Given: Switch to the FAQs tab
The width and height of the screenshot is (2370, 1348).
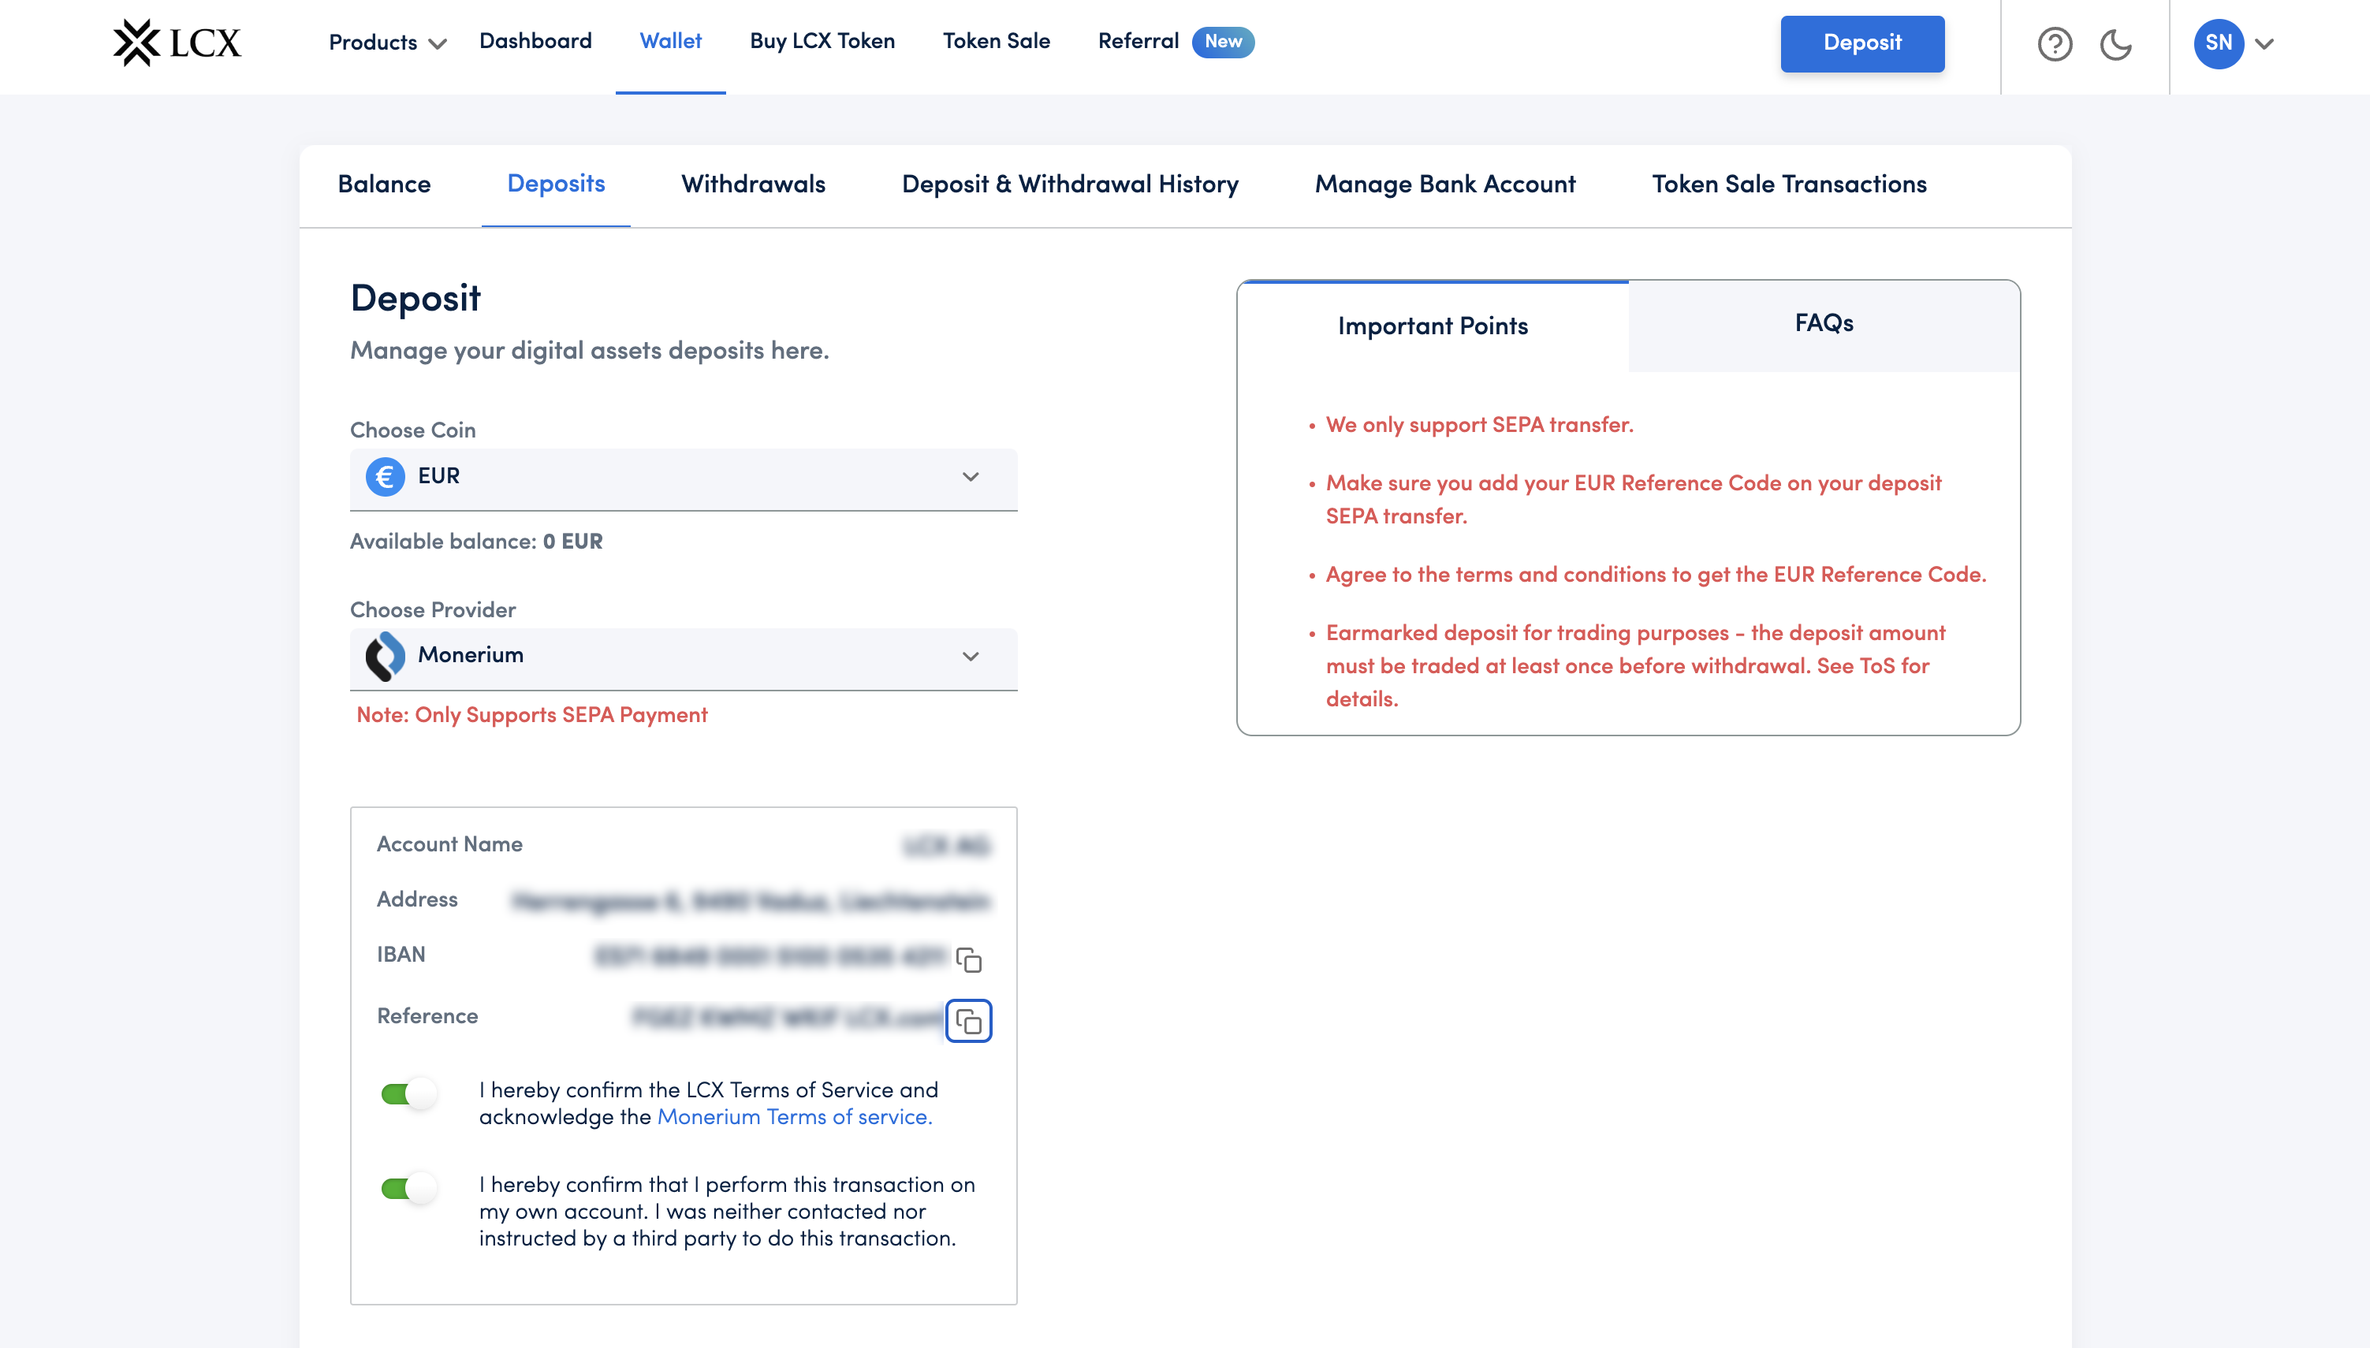Looking at the screenshot, I should [x=1824, y=324].
